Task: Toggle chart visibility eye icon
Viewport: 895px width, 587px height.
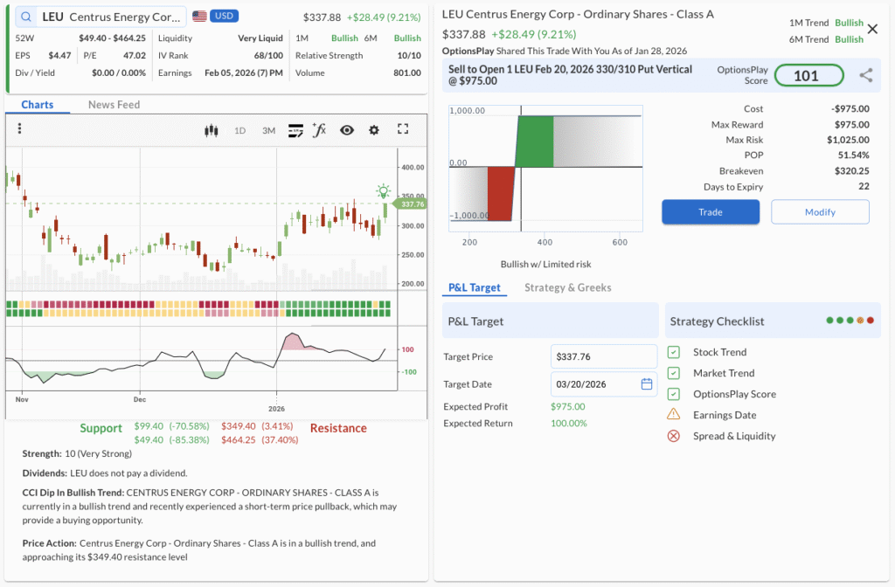Action: click(347, 130)
